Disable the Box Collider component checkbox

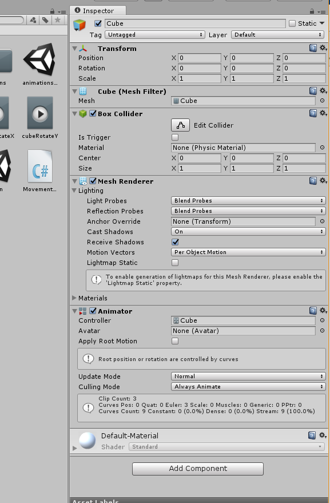click(x=93, y=113)
